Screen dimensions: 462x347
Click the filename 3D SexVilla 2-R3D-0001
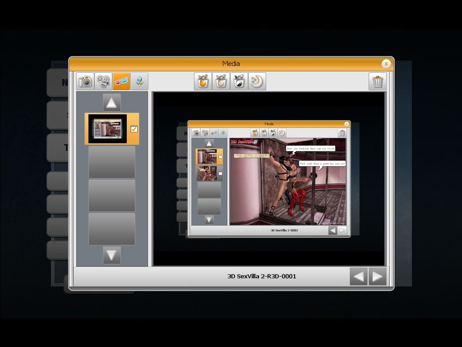coord(262,277)
